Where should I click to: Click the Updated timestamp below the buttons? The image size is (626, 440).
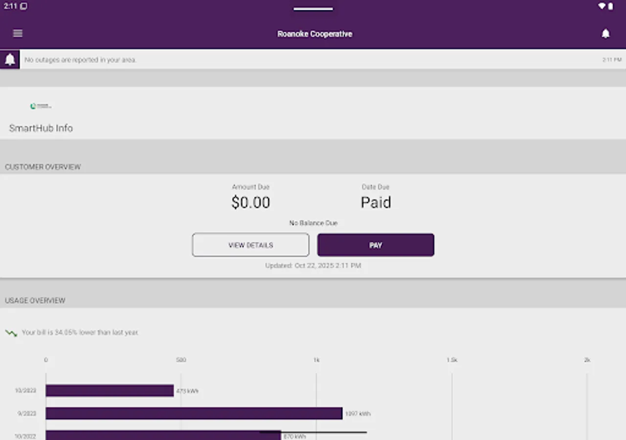pyautogui.click(x=313, y=265)
